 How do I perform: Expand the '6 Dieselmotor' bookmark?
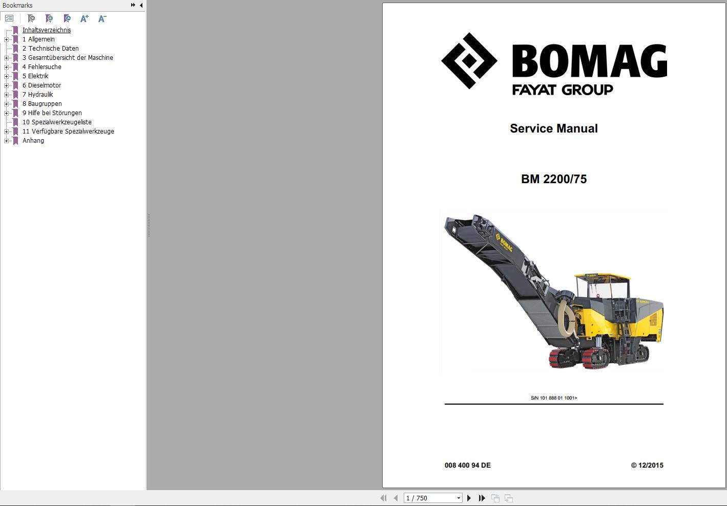coord(6,85)
